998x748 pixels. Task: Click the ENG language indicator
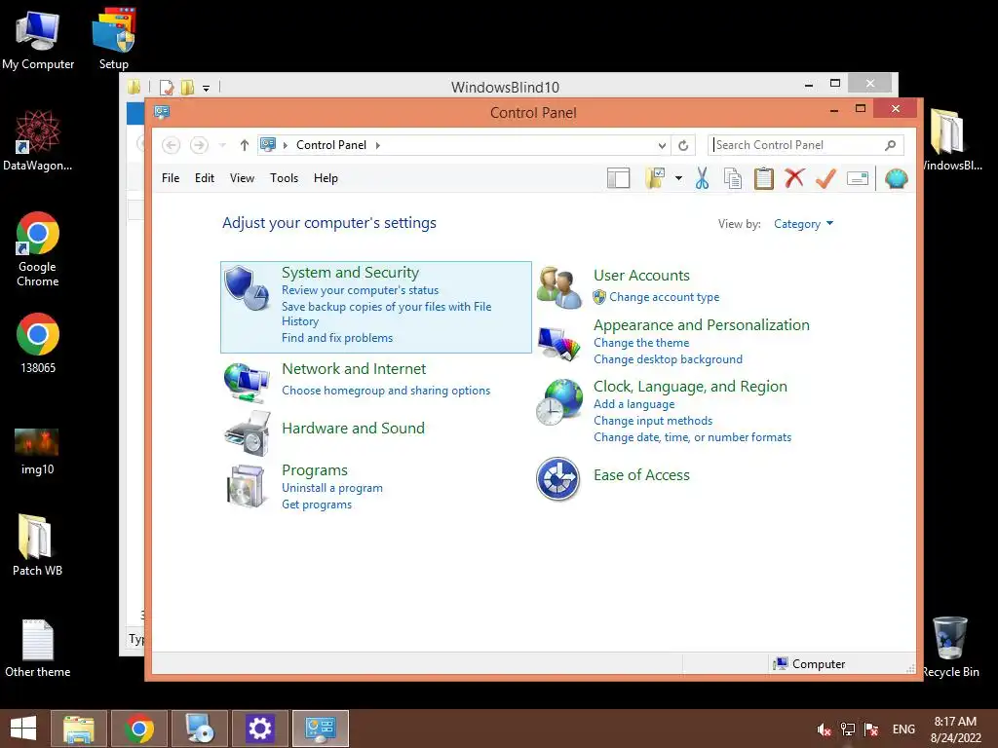pyautogui.click(x=903, y=729)
